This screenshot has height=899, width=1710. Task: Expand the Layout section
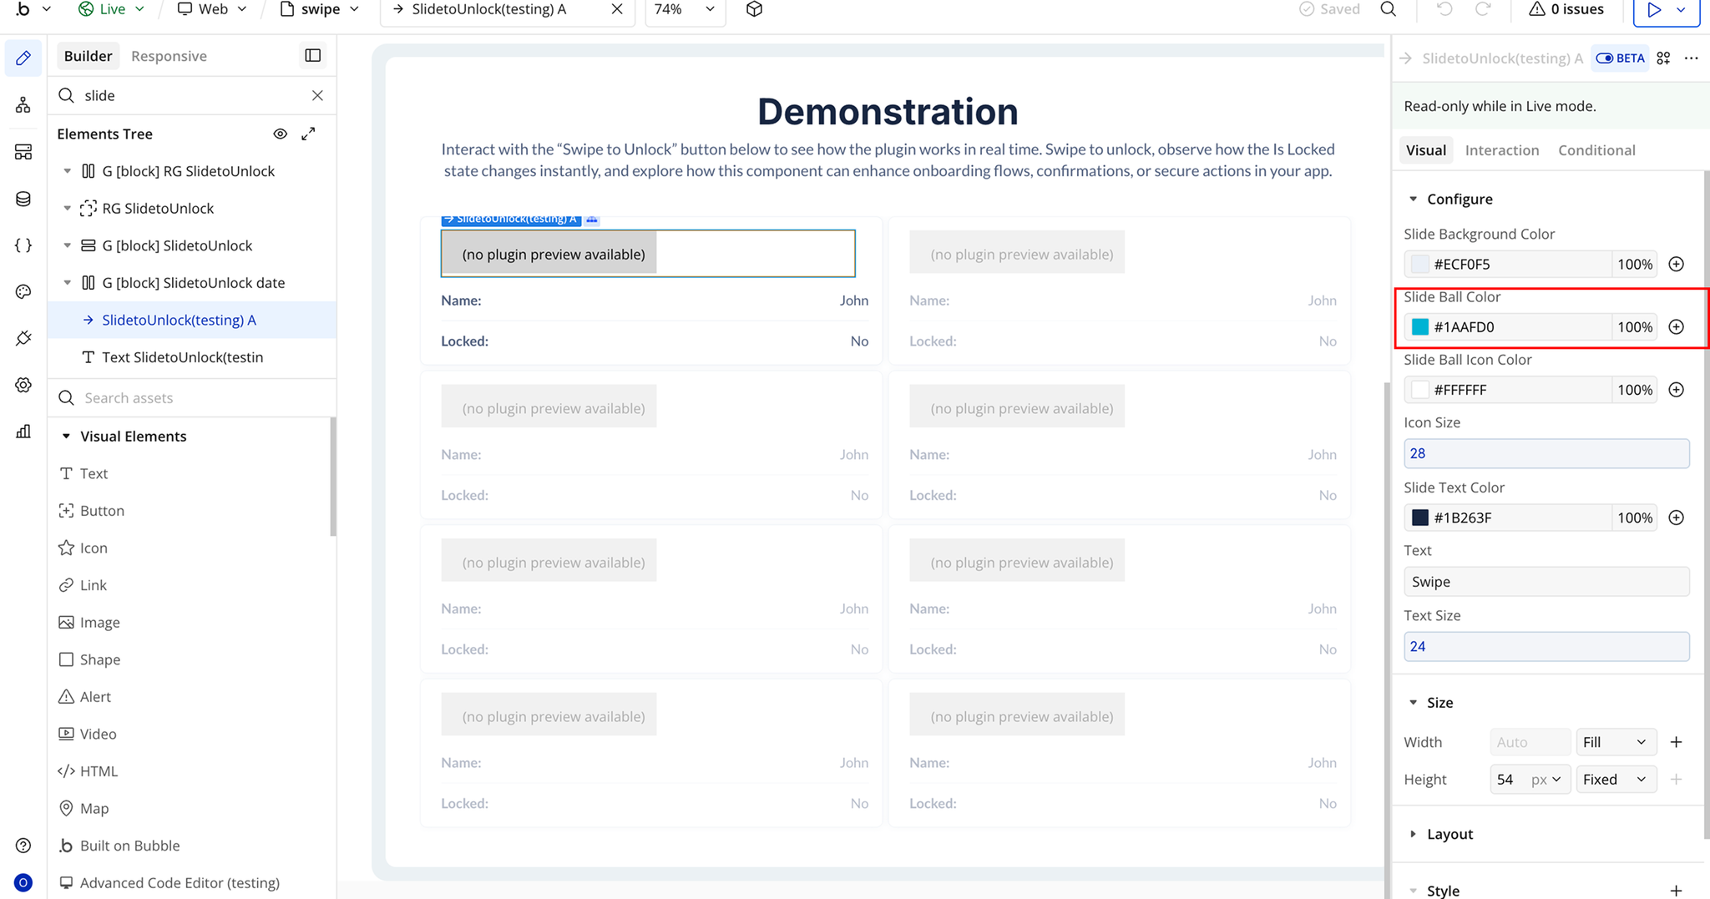1413,834
